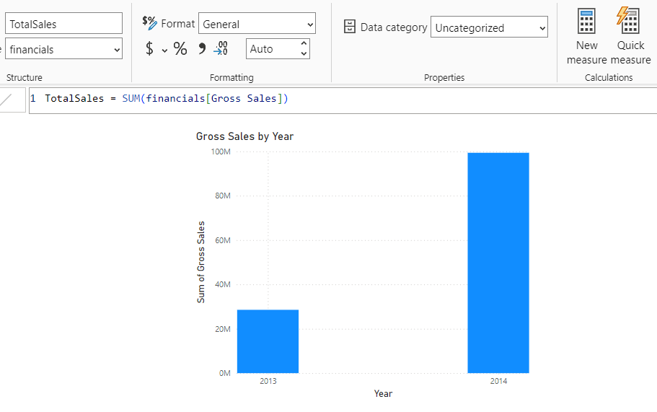This screenshot has width=657, height=412.
Task: Click the 60M axis value
Action: click(x=223, y=240)
